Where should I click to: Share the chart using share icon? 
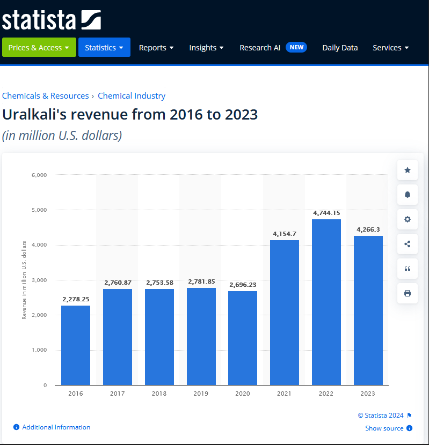pyautogui.click(x=408, y=244)
